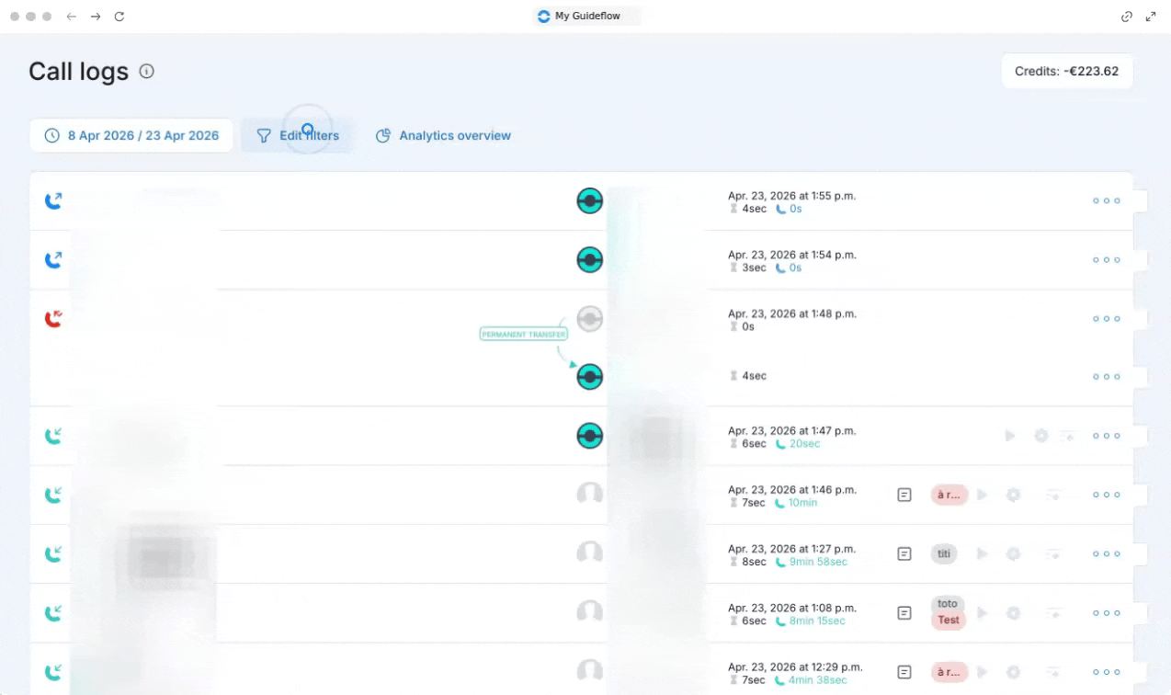Click the outgoing call icon on the 1:54 p.m. row
The height and width of the screenshot is (695, 1171).
(x=53, y=260)
